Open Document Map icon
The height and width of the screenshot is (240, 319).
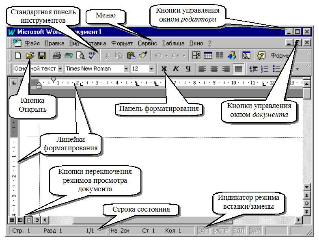click(246, 55)
